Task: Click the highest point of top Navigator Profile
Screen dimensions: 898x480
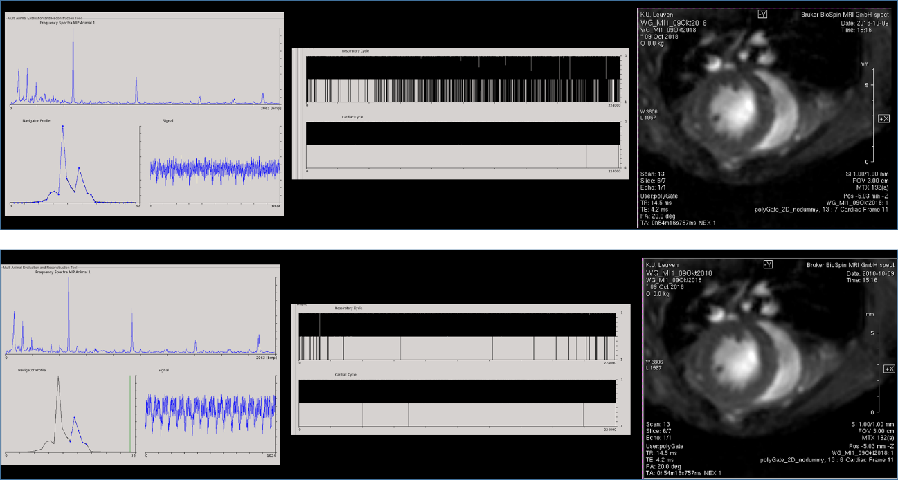Action: pyautogui.click(x=62, y=127)
